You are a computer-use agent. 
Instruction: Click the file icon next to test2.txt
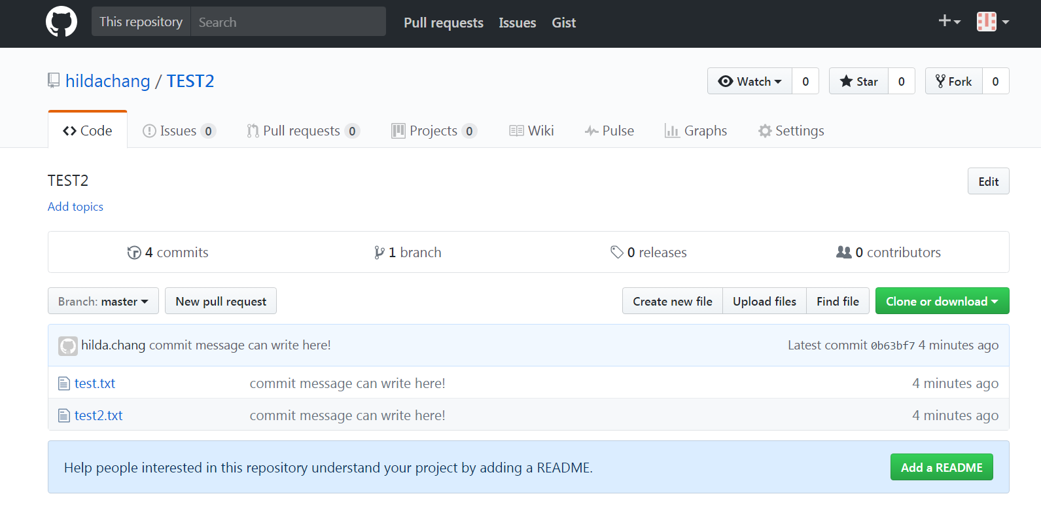pyautogui.click(x=64, y=416)
